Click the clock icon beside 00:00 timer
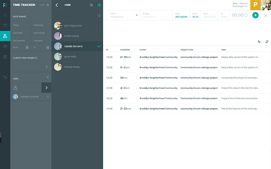 click(x=246, y=15)
